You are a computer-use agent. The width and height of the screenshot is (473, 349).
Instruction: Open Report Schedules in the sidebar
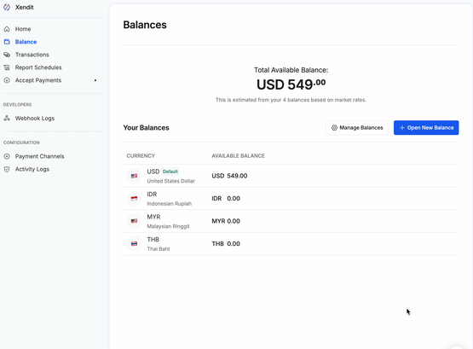(38, 67)
